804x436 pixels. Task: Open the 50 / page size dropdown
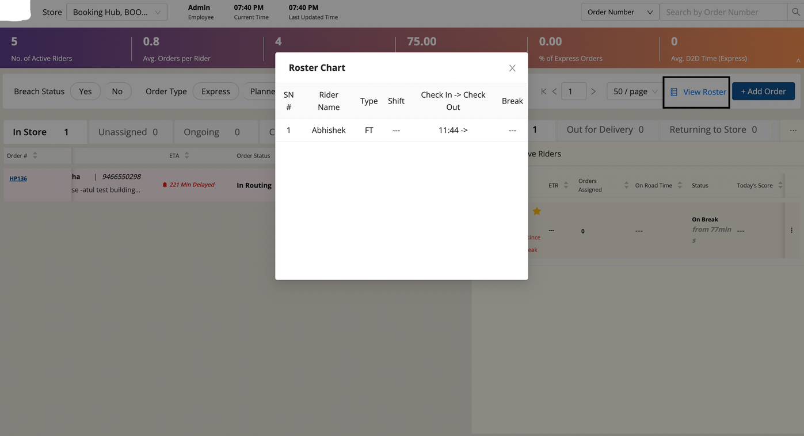(634, 91)
